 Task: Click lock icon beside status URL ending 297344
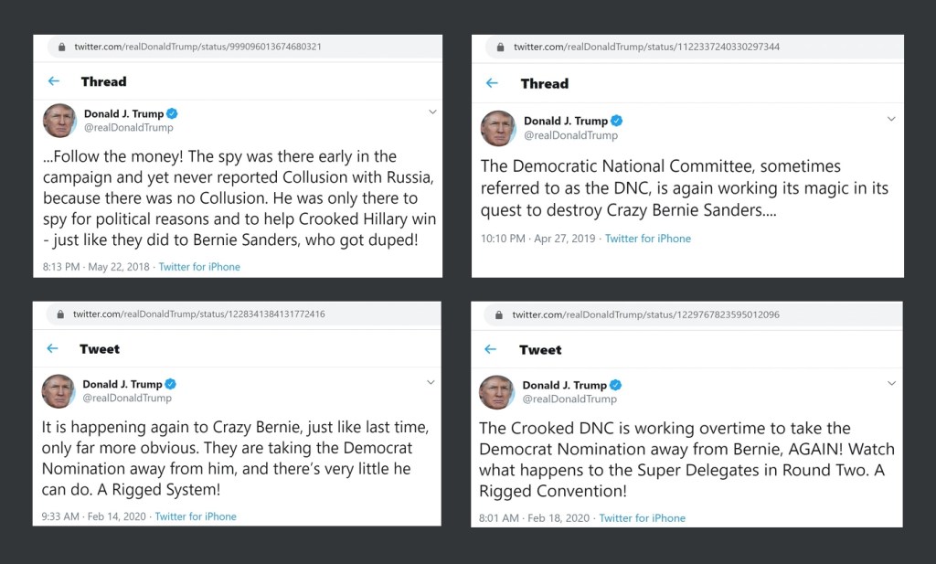(x=501, y=47)
